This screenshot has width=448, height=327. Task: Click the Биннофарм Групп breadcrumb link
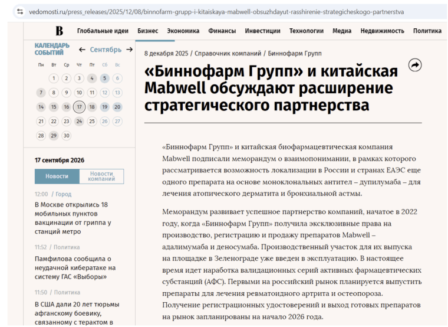point(295,54)
